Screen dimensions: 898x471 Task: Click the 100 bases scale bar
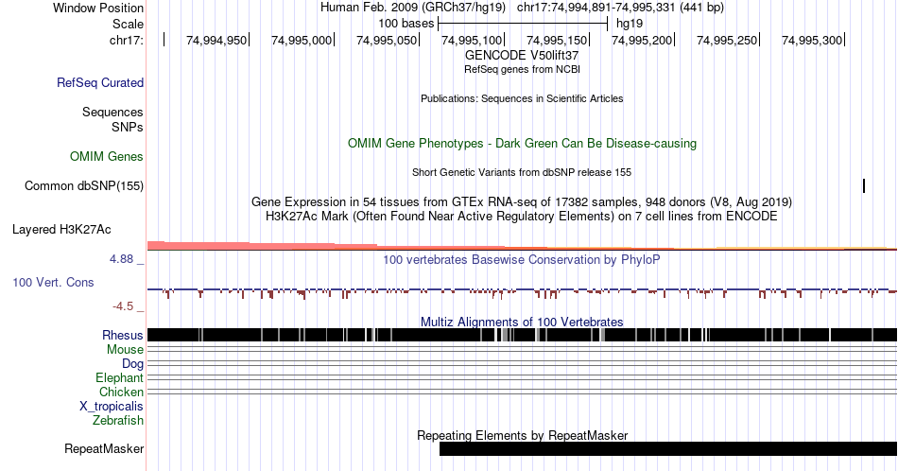coord(523,24)
